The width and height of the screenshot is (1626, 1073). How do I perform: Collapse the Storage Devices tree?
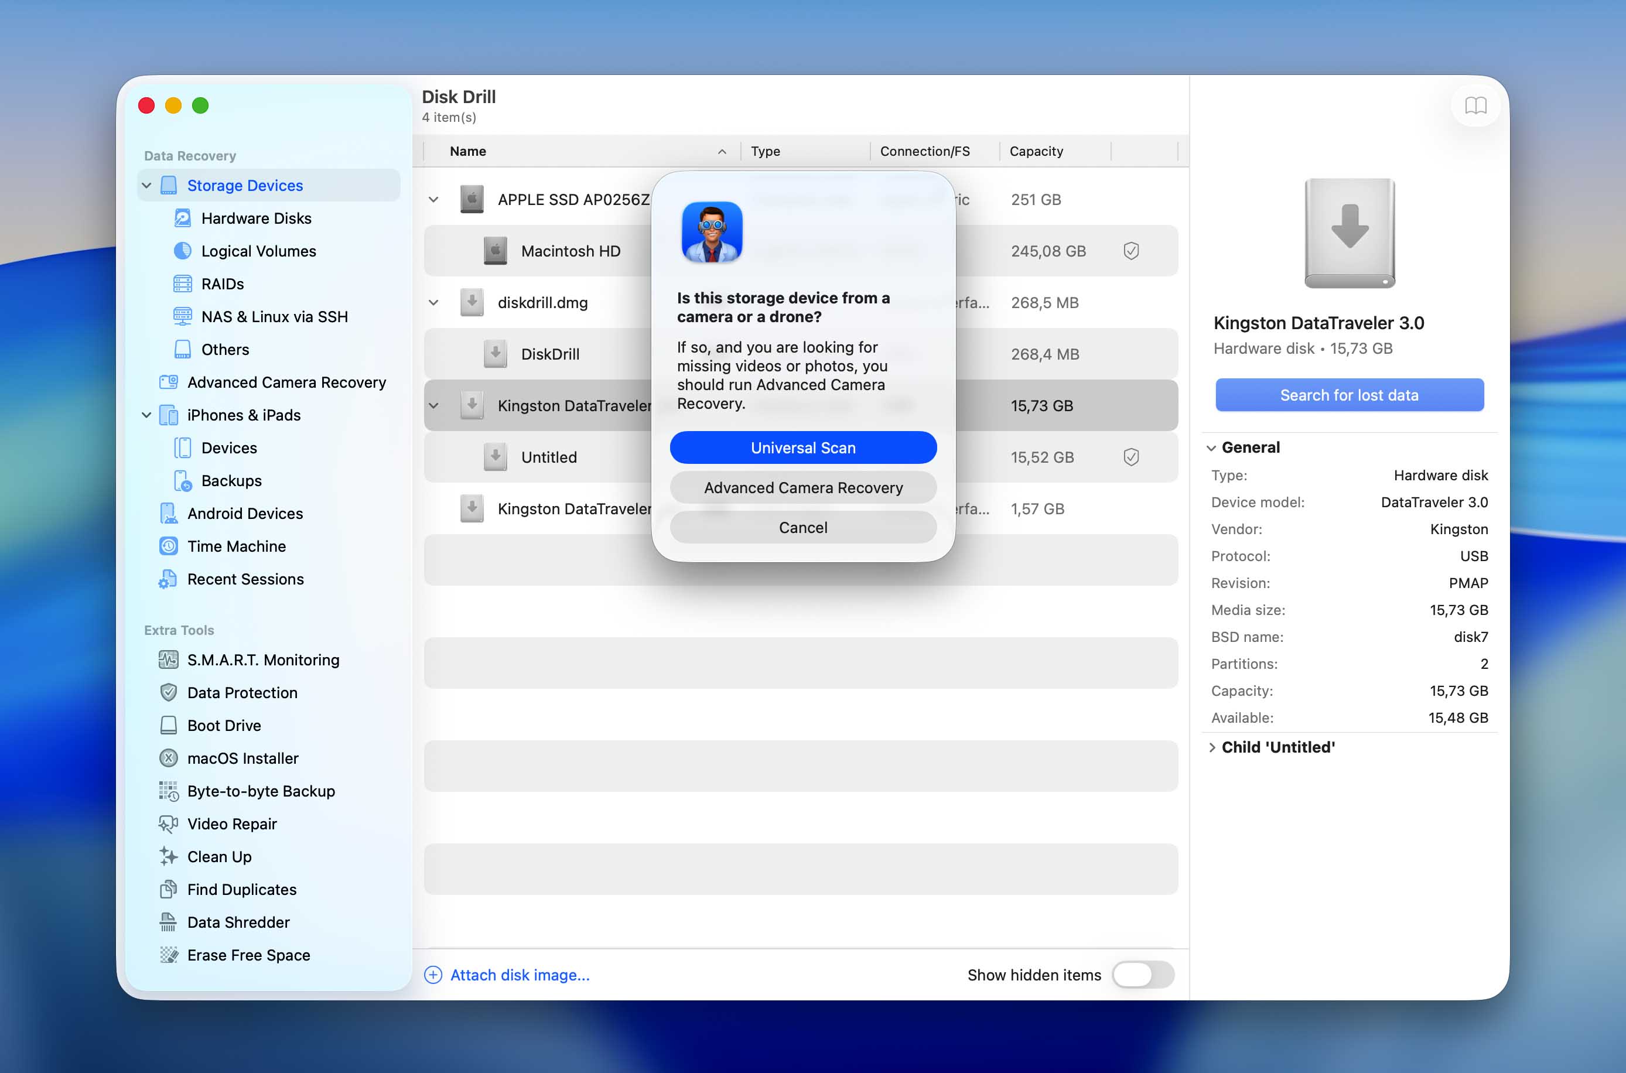[x=146, y=186]
